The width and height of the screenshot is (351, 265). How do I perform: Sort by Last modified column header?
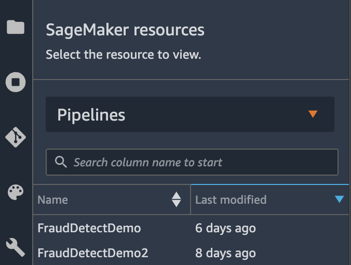point(231,200)
